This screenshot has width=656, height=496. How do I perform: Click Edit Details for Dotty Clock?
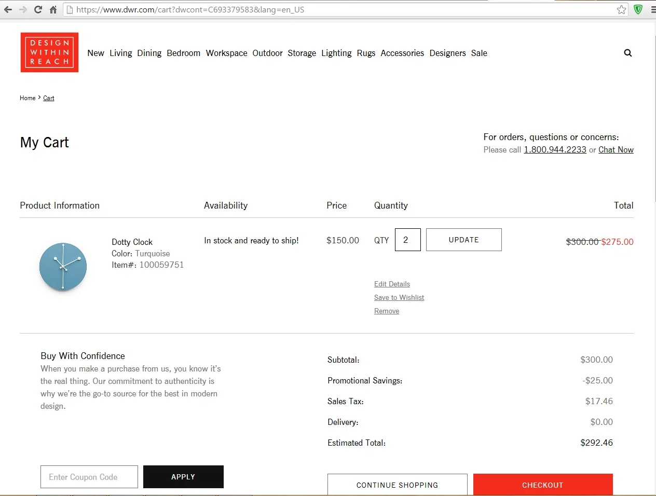[392, 284]
